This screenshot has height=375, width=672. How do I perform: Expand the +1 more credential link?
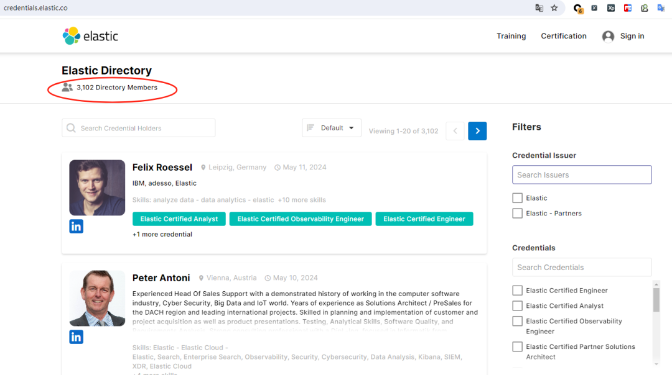[162, 234]
